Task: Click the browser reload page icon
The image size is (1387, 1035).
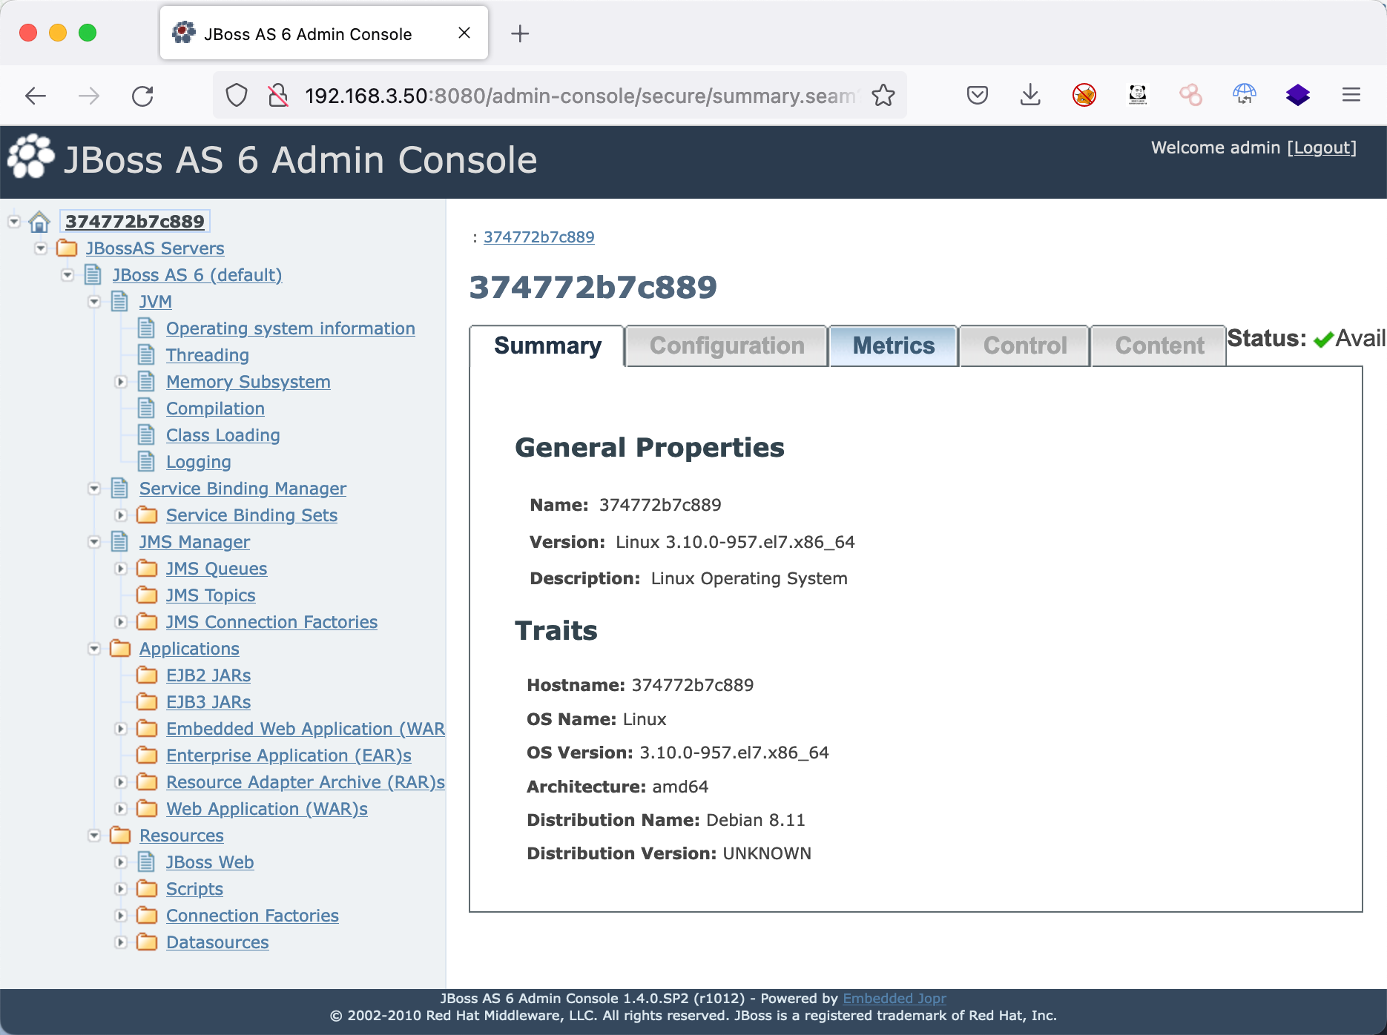Action: [x=142, y=96]
